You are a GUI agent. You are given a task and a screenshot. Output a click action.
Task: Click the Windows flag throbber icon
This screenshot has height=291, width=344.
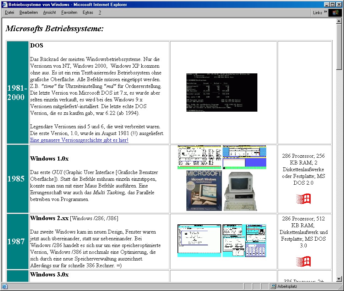(x=335, y=12)
